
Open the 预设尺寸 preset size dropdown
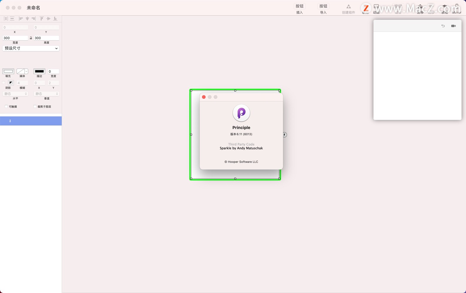click(31, 48)
